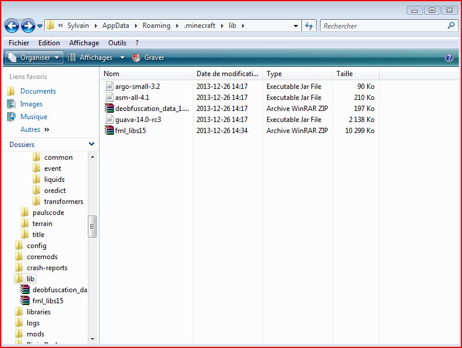This screenshot has width=462, height=348.
Task: Click the Affichages view button
Action: coord(91,58)
